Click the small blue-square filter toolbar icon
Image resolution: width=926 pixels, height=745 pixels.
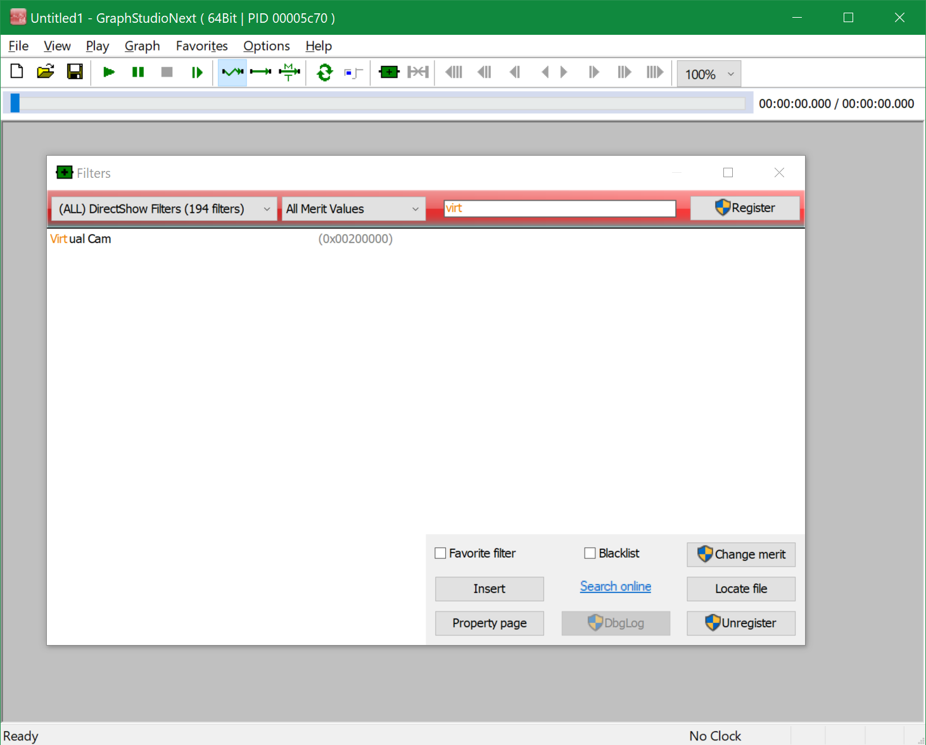pyautogui.click(x=353, y=73)
